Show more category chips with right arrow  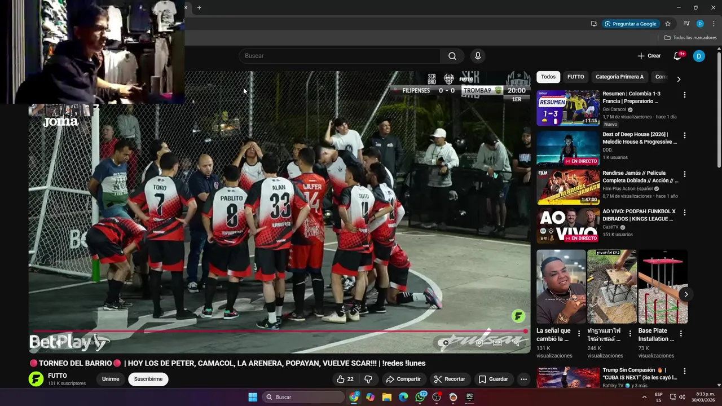pos(679,79)
